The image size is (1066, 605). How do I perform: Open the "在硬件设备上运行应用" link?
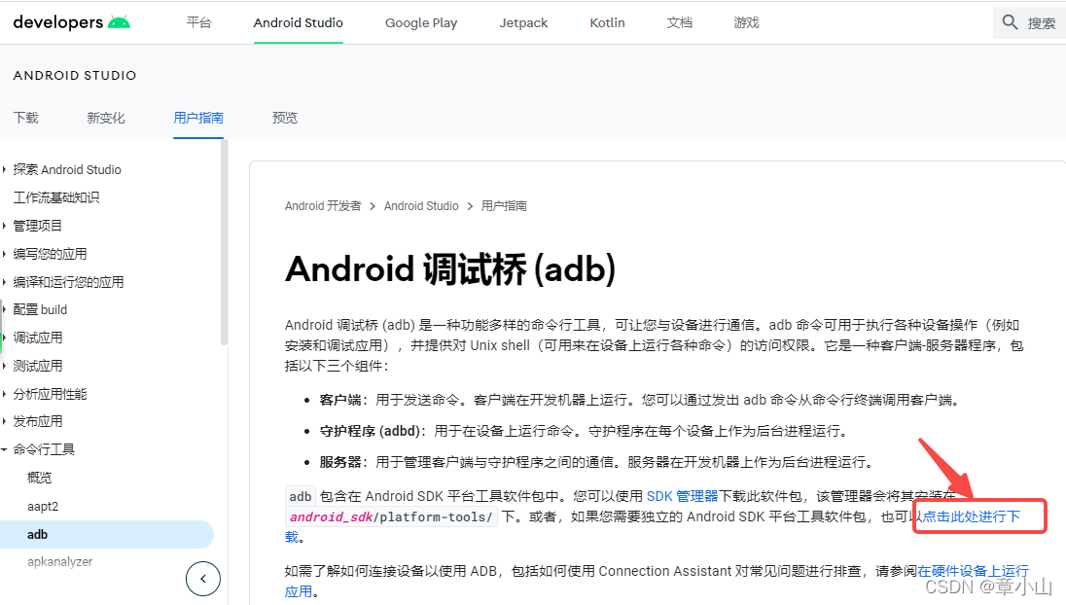click(x=973, y=573)
